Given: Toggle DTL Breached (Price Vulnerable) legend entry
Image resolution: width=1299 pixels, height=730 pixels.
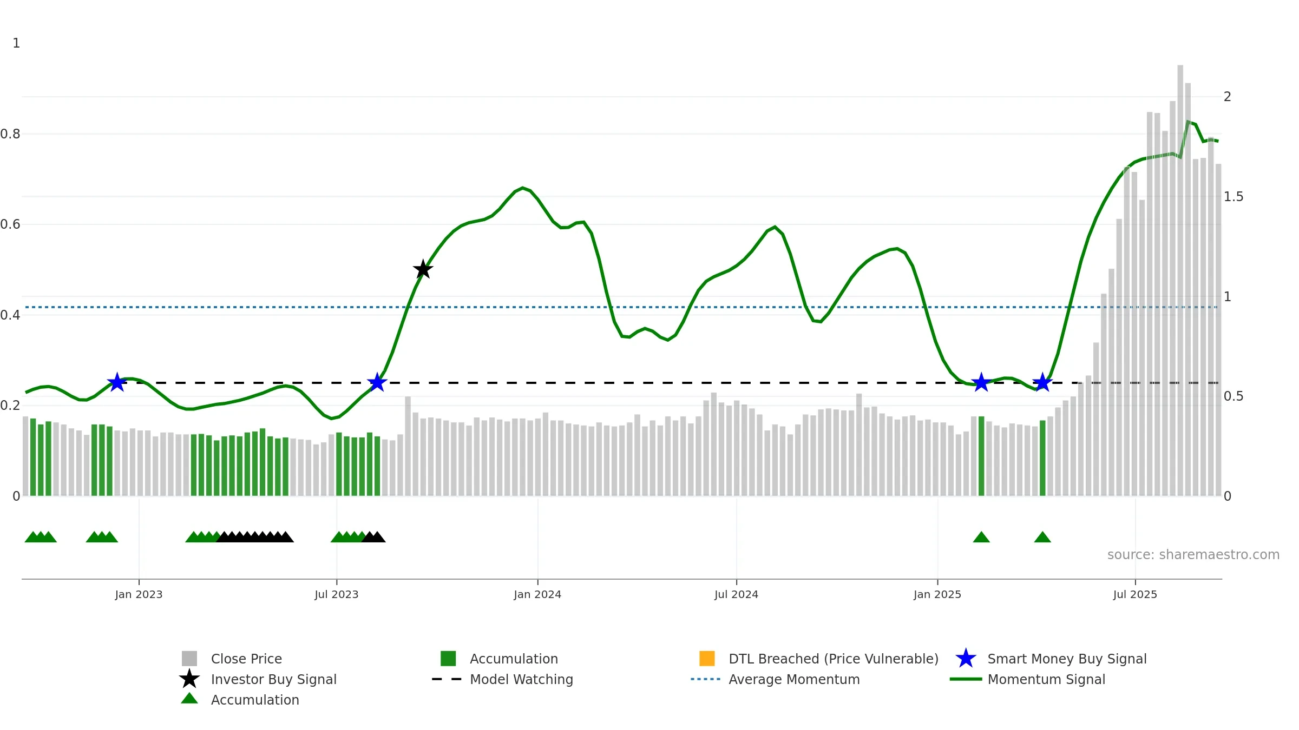Looking at the screenshot, I should 819,659.
